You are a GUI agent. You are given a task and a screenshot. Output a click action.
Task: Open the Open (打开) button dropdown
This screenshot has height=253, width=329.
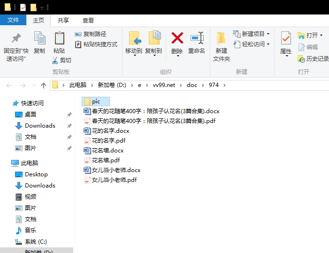pos(321,36)
